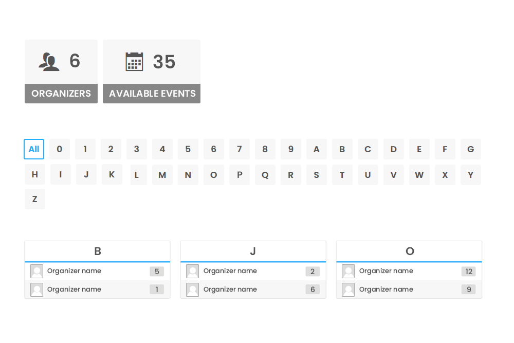Filter organizers by letter M
The image size is (514, 343).
(x=162, y=175)
